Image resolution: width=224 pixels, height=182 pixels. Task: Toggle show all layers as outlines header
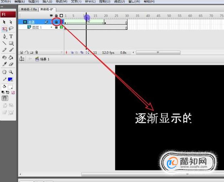coord(61,15)
